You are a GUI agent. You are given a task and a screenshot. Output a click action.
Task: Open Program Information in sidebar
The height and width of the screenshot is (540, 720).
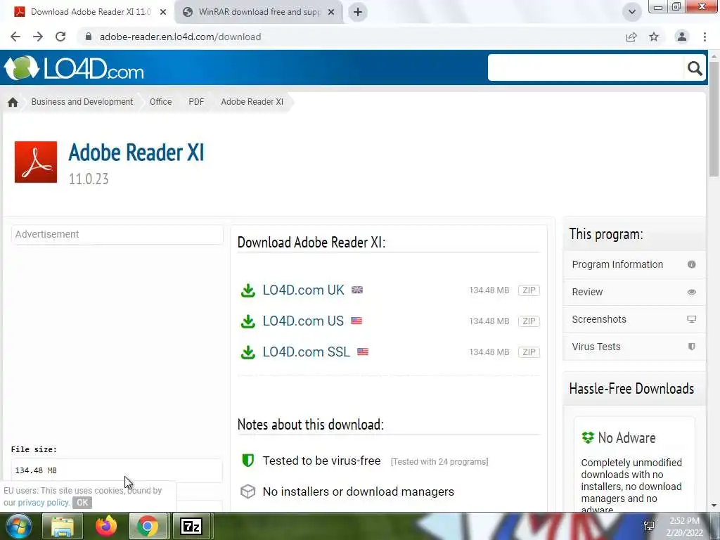634,264
